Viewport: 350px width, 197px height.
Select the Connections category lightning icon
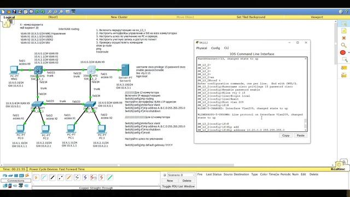coord(27,176)
